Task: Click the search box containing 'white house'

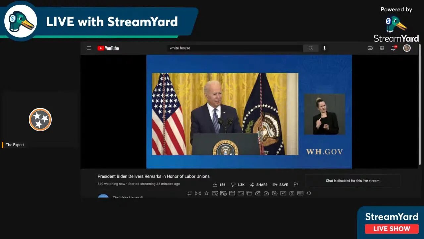Action: tap(235, 48)
